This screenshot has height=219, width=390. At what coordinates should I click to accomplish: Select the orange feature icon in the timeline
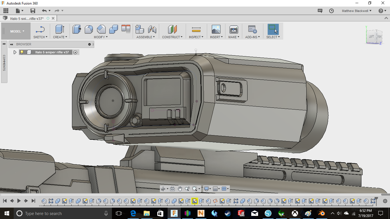215,201
